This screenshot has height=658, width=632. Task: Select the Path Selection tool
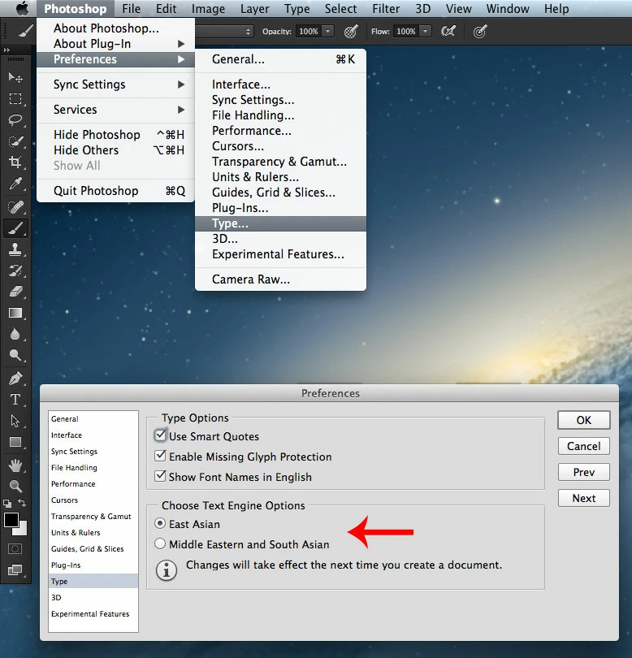[15, 421]
